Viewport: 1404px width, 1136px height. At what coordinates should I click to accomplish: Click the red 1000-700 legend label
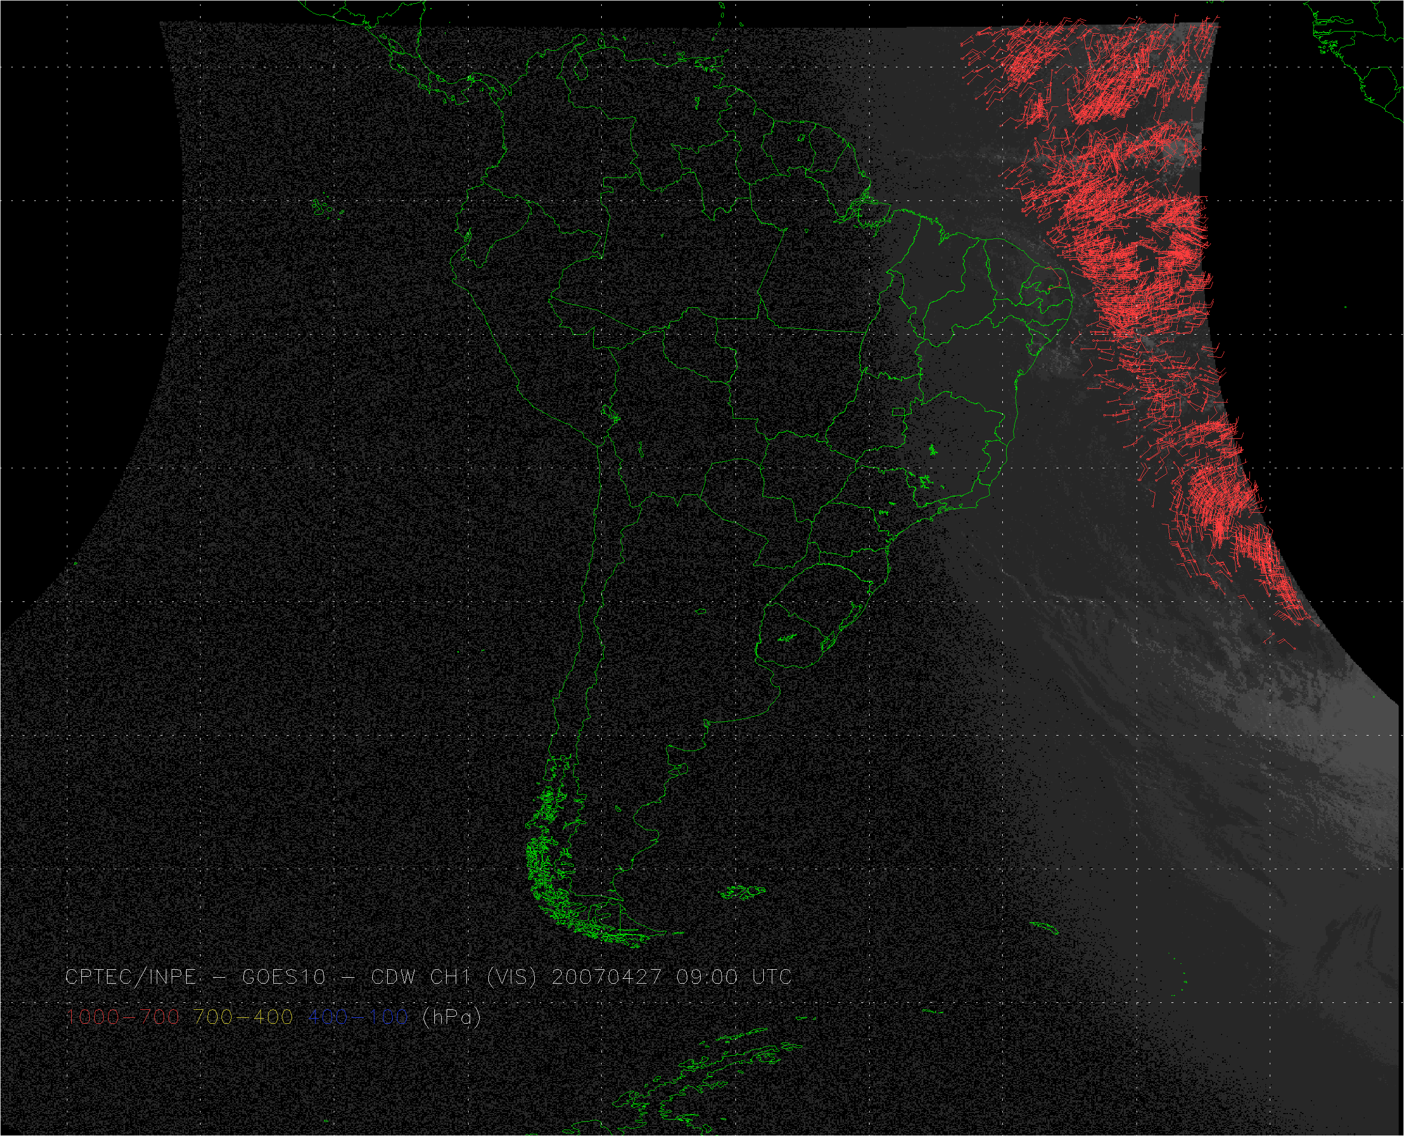point(122,1017)
